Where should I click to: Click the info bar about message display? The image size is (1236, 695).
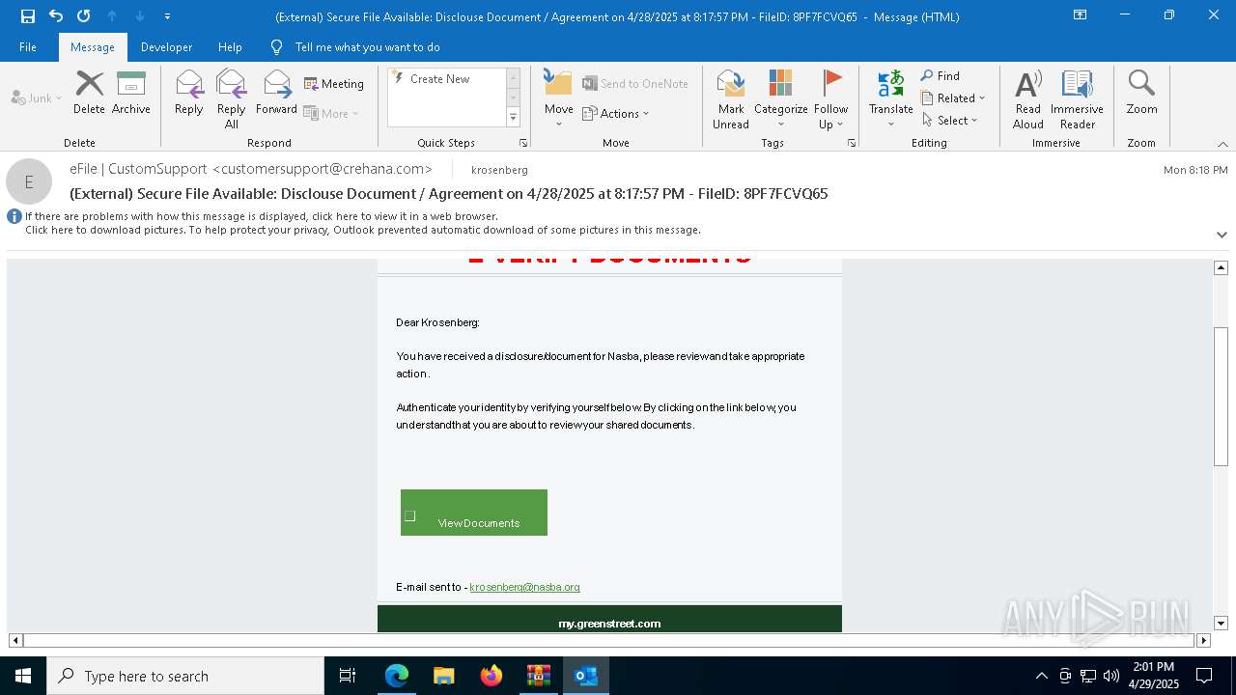(262, 216)
